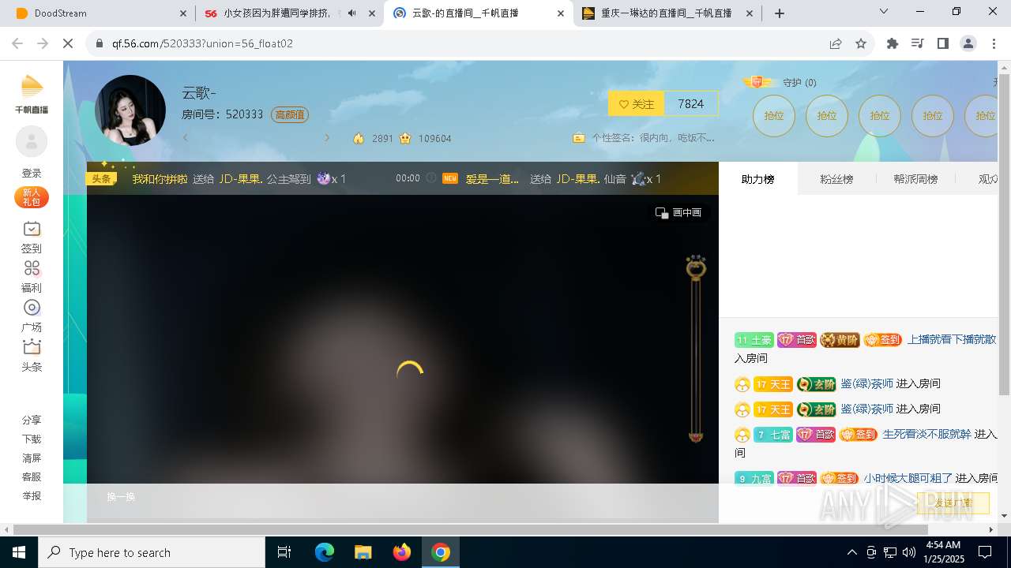Click 云歌- streamer avatar thumbnail
This screenshot has width=1011, height=568.
tap(130, 110)
